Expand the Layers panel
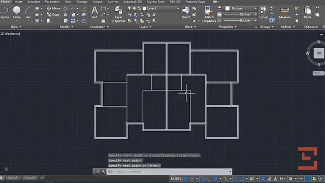 [145, 27]
